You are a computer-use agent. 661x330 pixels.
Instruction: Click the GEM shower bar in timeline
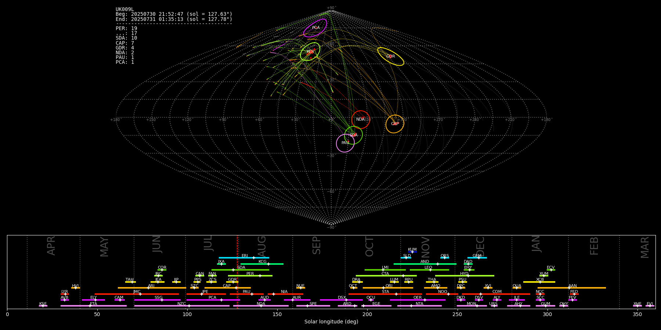[477, 258]
